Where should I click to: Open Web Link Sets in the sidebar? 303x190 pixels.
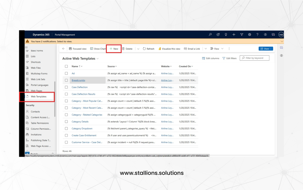38,79
